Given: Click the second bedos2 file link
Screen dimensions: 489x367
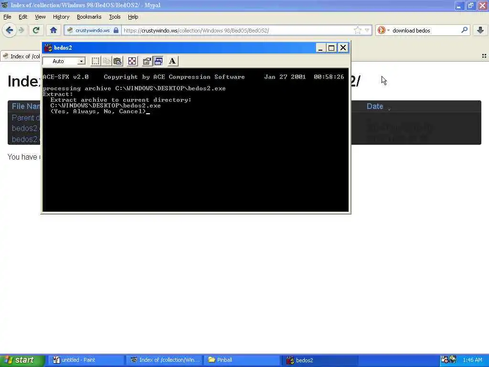Looking at the screenshot, I should coord(25,139).
